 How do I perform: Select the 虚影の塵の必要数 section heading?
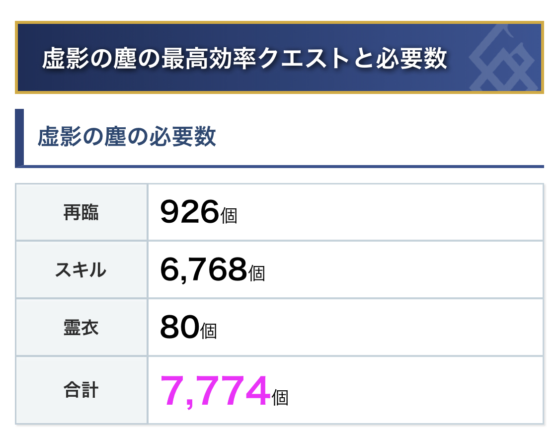pyautogui.click(x=127, y=136)
